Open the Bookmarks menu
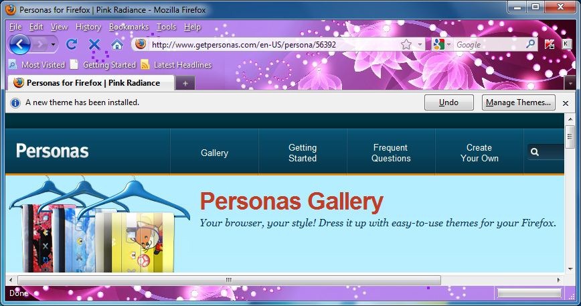The image size is (581, 306). [129, 27]
